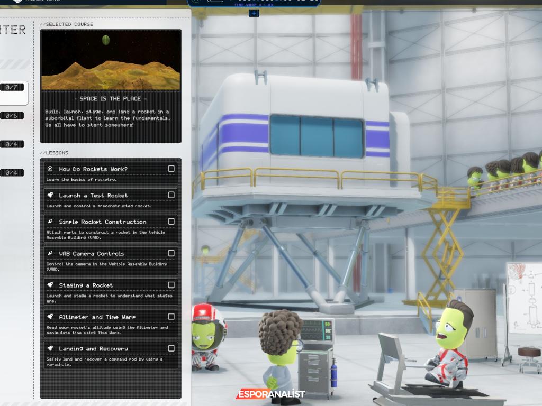Click the wrench icon next to Simple Rocket Construction

(x=50, y=222)
